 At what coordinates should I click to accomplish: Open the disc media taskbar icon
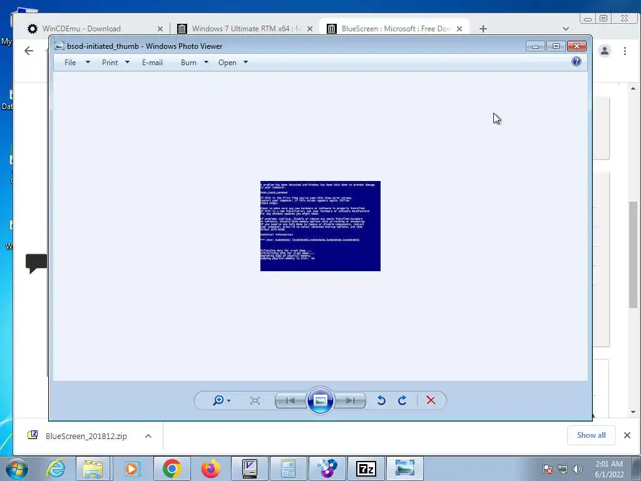click(x=327, y=468)
